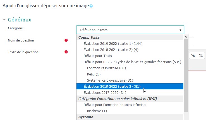Select Évaluation 2018-2021 (partie 2) (4)

[x=111, y=50]
